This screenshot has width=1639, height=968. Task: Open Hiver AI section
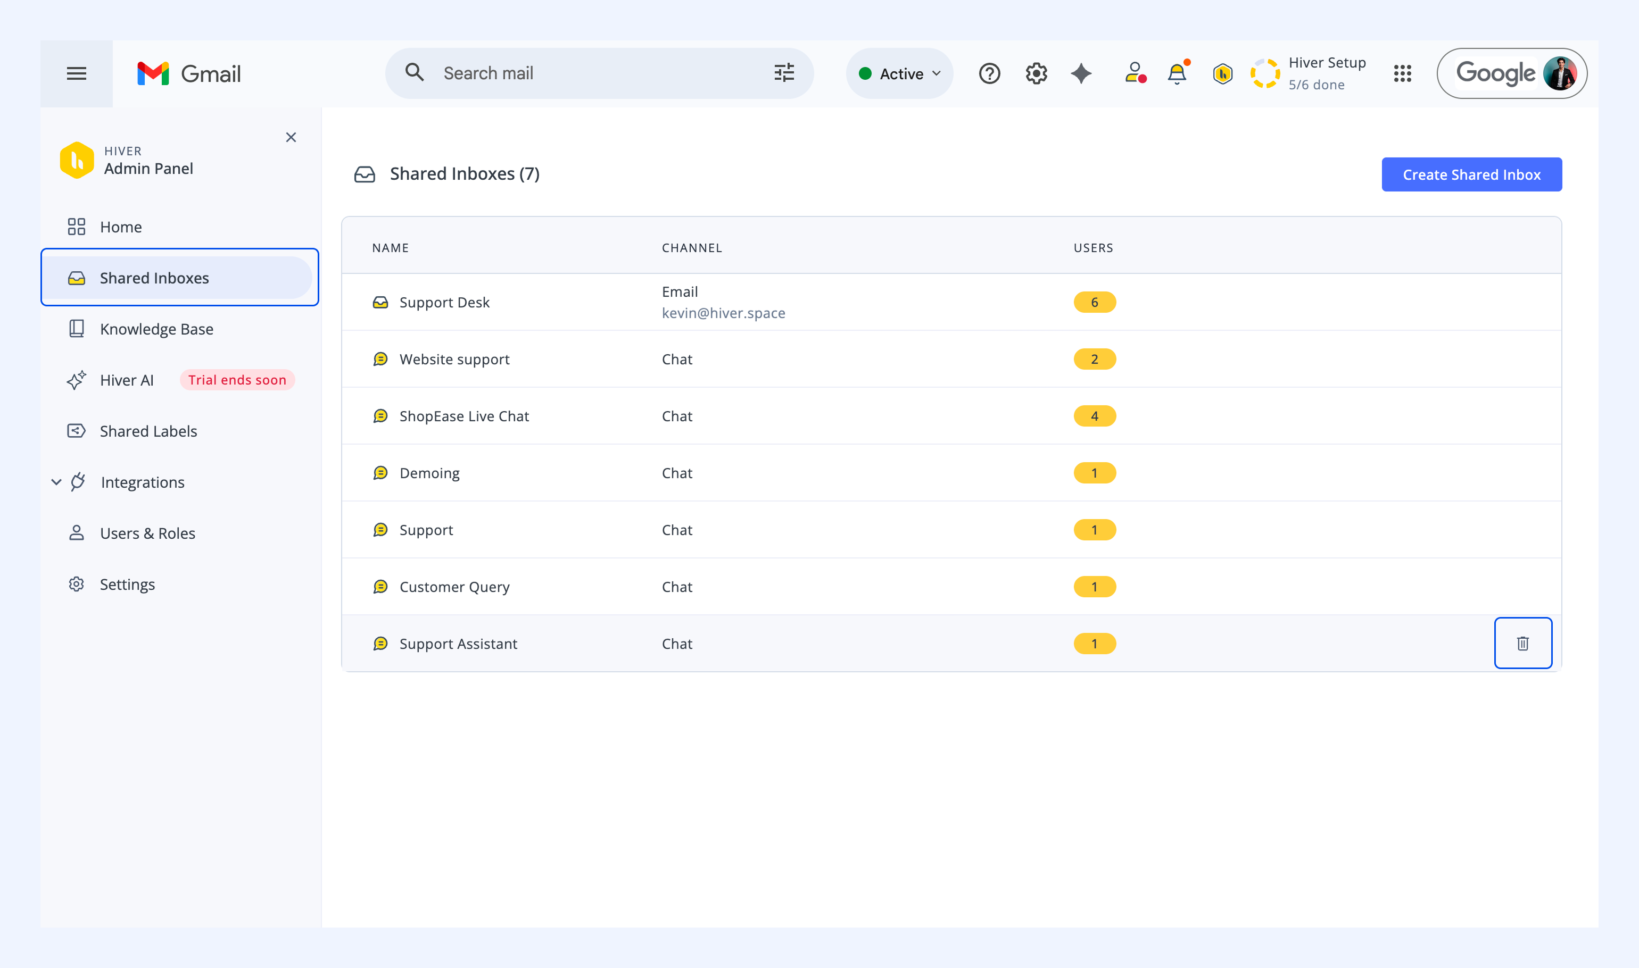(127, 380)
